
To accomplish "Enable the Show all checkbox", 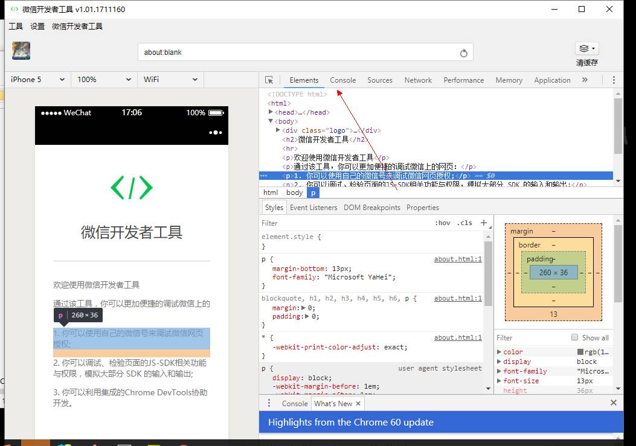I will tap(575, 338).
